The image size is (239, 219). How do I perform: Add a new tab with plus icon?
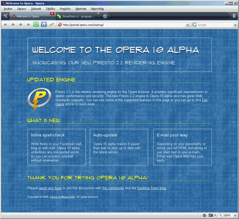(105, 16)
